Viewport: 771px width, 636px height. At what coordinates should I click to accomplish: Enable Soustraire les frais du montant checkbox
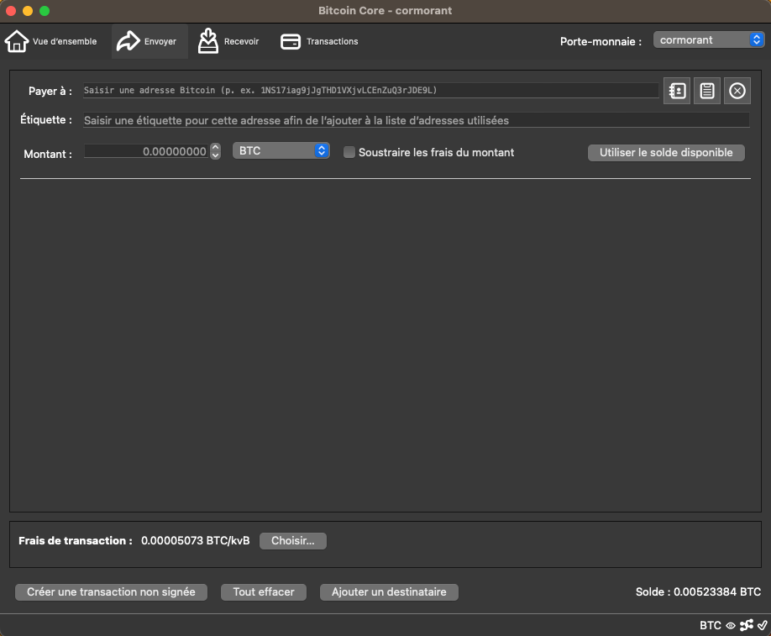click(x=349, y=152)
